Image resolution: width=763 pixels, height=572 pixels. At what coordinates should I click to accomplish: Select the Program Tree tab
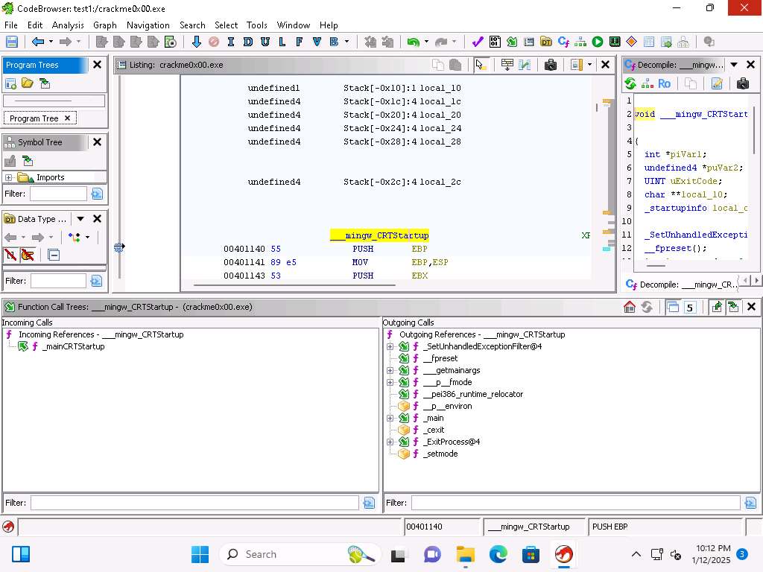pyautogui.click(x=34, y=118)
